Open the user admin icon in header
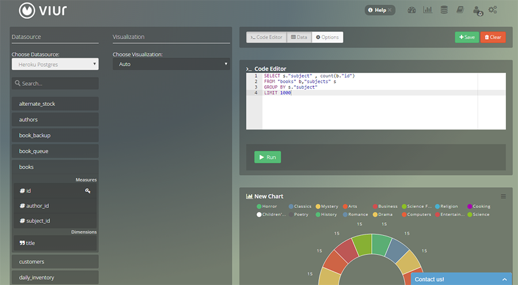Screen dimensions: 518x285 [478, 11]
